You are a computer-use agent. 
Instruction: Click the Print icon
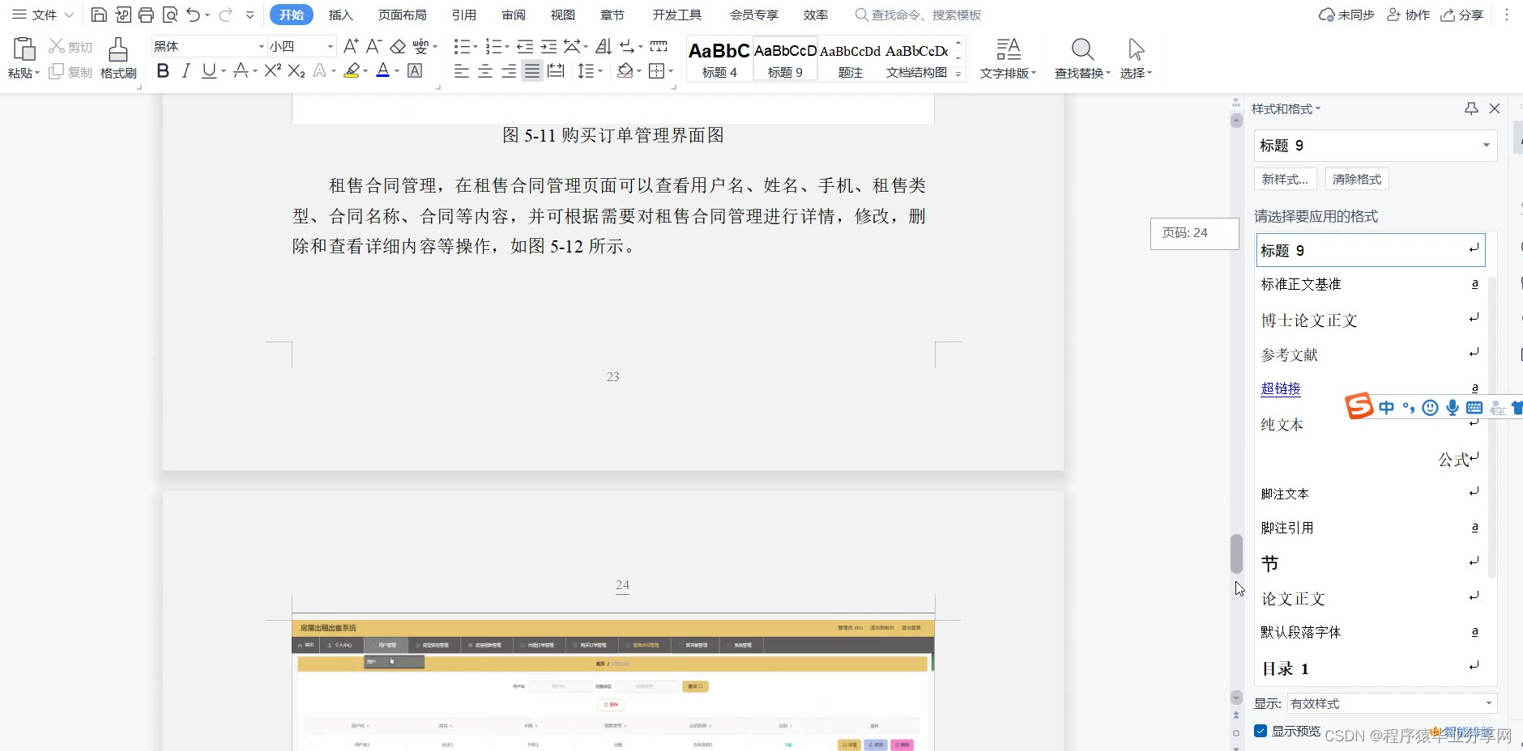click(146, 15)
